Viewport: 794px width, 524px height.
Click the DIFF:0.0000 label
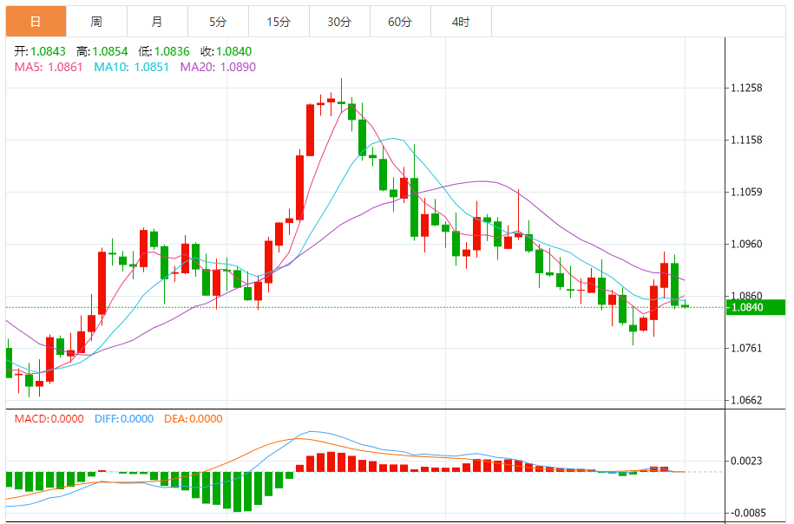pos(124,419)
